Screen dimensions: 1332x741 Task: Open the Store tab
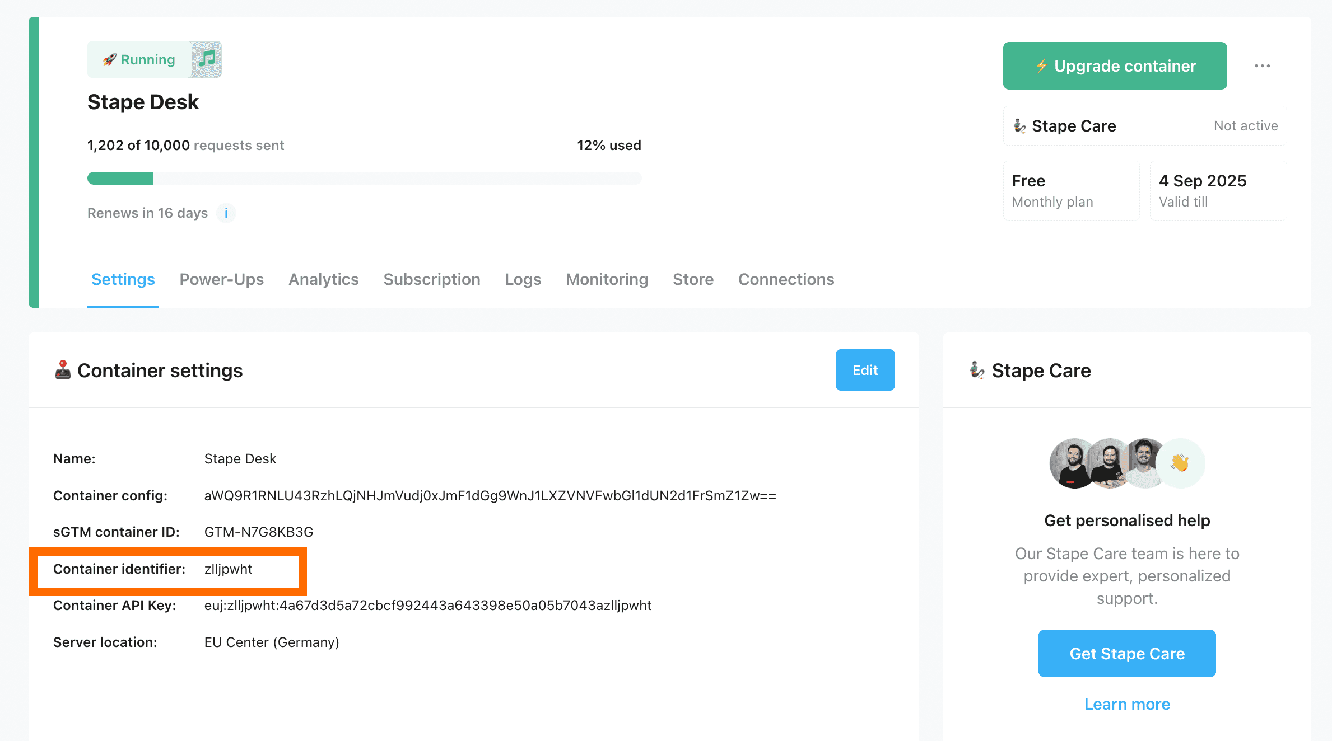(693, 279)
